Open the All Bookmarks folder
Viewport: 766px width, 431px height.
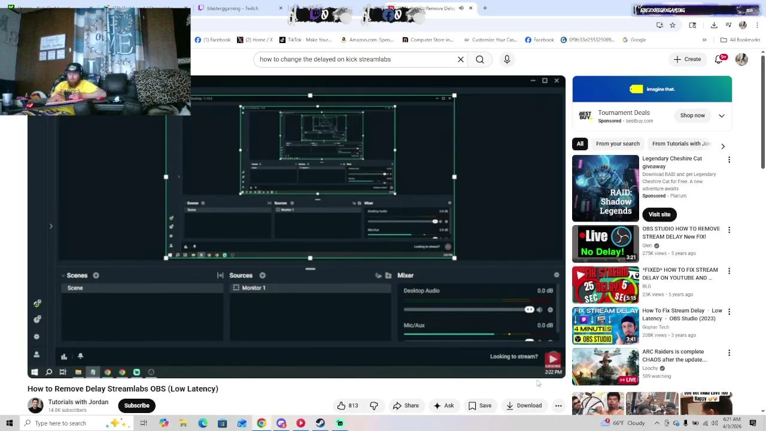point(740,40)
